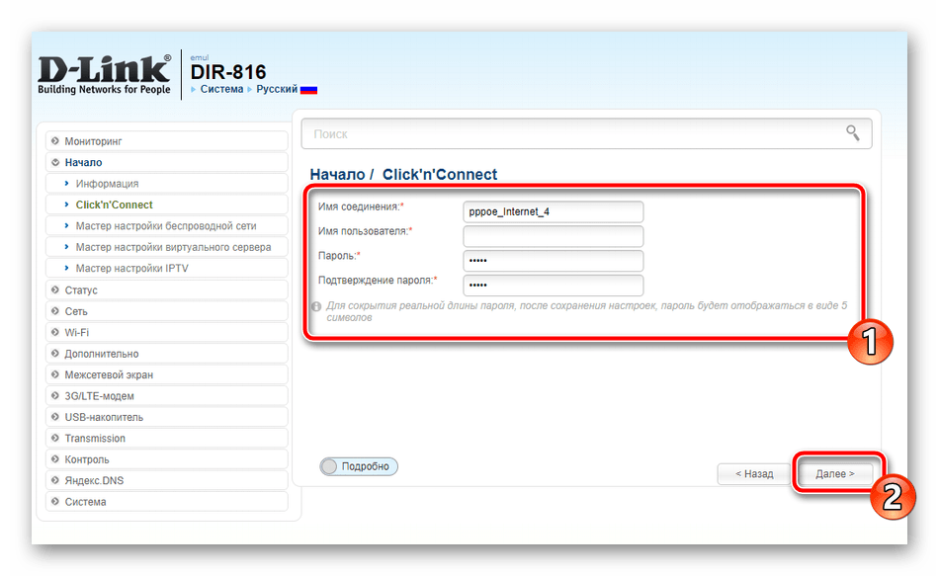Click the password length hint text

point(587,311)
